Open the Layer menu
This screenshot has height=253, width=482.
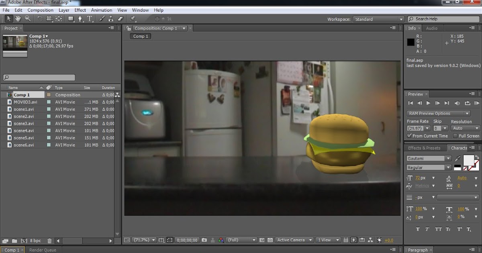(x=64, y=10)
